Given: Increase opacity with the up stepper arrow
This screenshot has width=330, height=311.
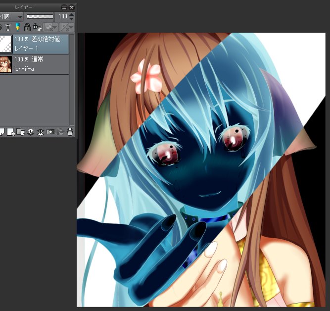Looking at the screenshot, I should [72, 14].
